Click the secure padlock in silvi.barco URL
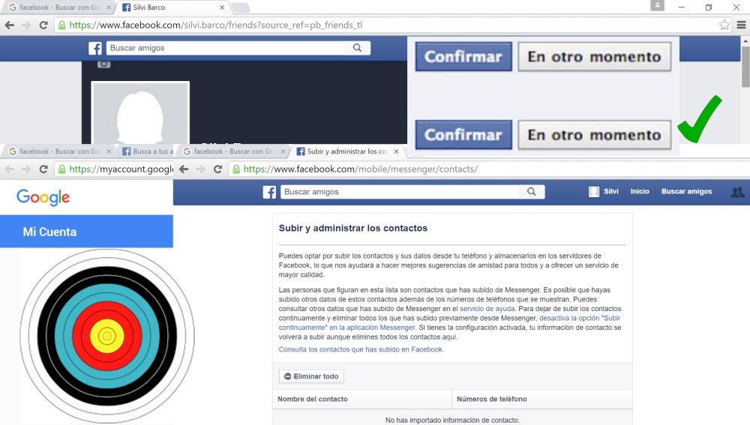 (61, 25)
